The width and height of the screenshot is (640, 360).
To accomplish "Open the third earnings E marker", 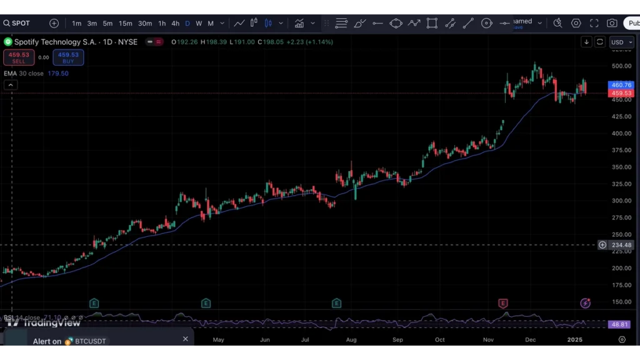I will point(336,303).
